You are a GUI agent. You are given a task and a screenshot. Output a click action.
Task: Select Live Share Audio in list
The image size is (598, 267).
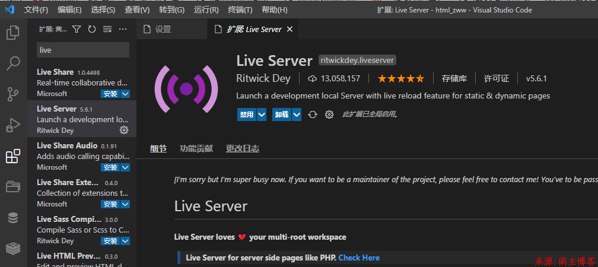[x=82, y=157]
